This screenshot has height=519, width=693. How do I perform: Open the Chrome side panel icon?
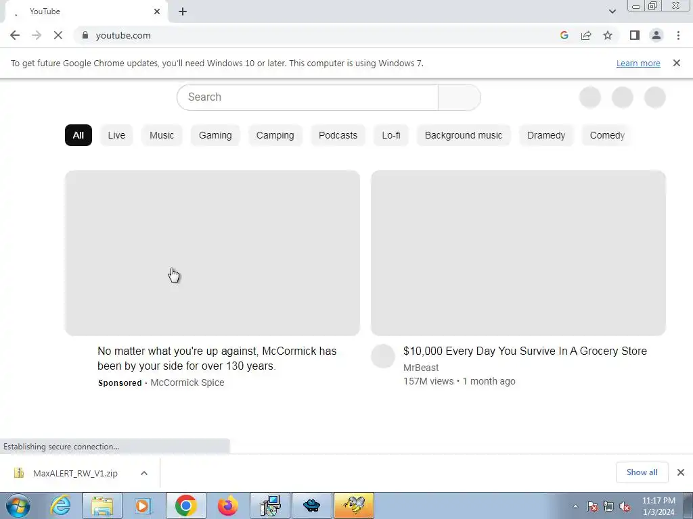tap(635, 35)
